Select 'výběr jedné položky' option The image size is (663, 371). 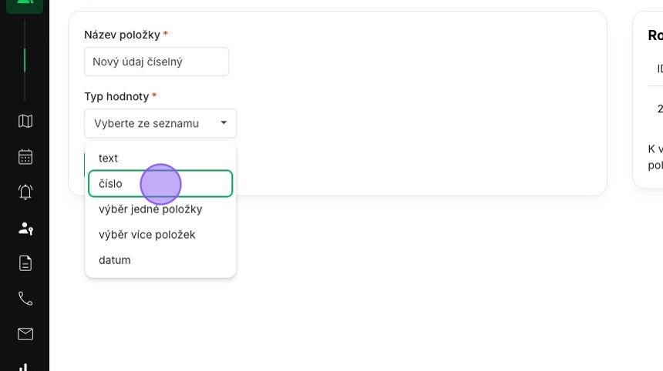pyautogui.click(x=150, y=209)
